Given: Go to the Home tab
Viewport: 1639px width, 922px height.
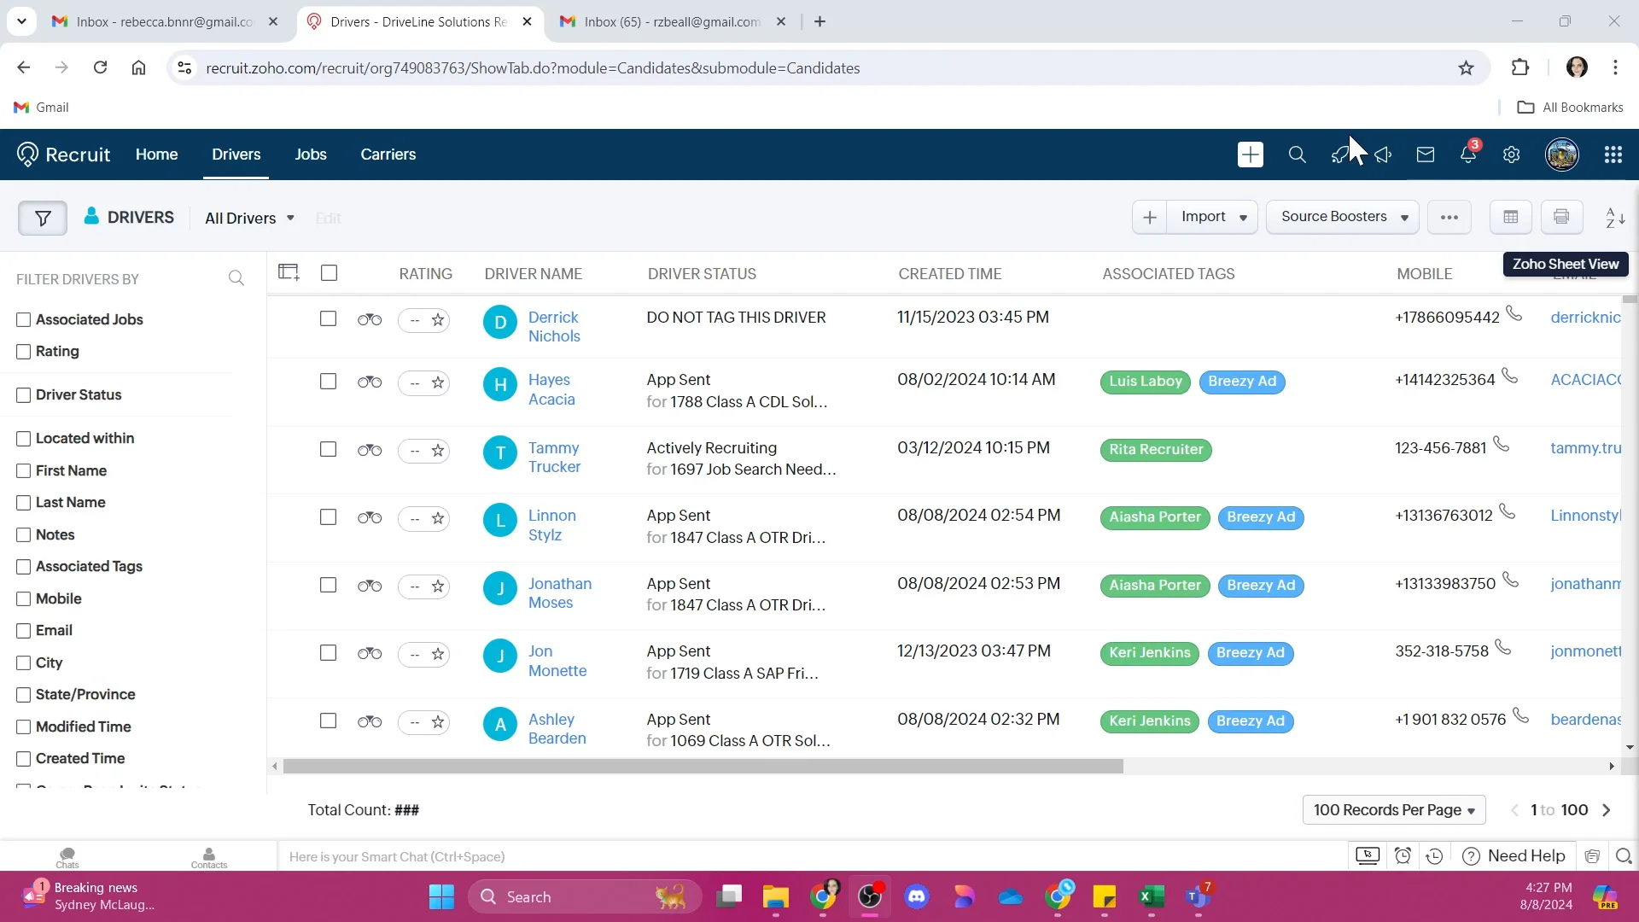Looking at the screenshot, I should [x=156, y=155].
